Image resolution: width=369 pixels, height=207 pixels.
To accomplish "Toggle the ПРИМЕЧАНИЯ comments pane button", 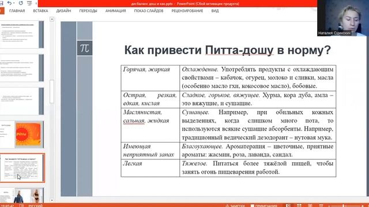I will [x=264, y=206].
